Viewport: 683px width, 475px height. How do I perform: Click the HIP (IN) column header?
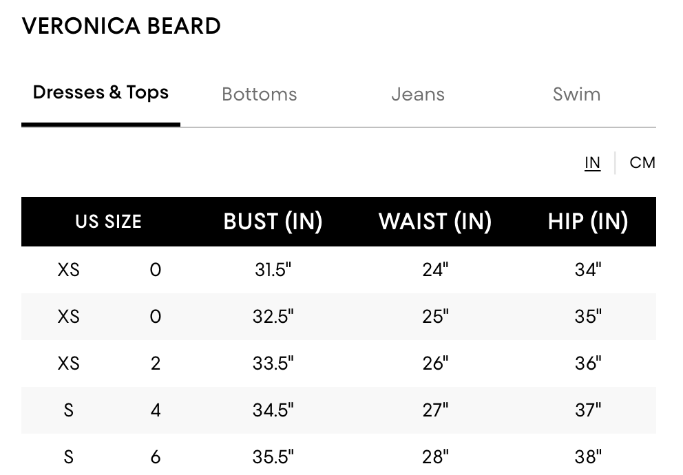coord(588,222)
